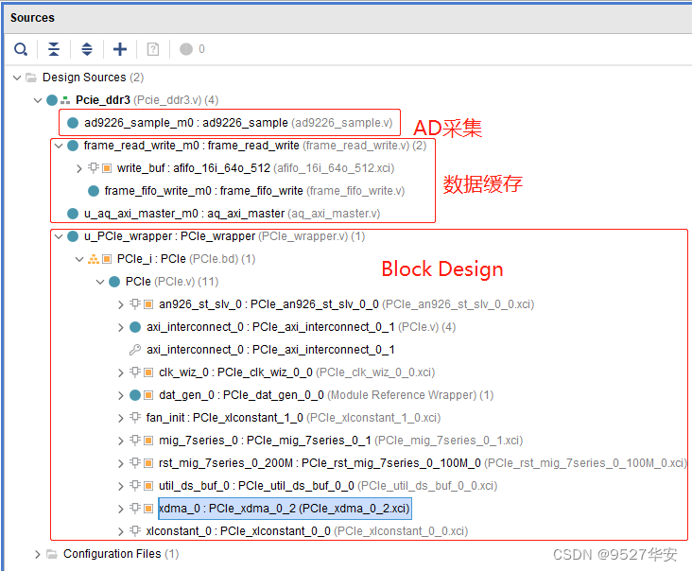692x571 pixels.
Task: Click the Design Sources folder icon
Action: (31, 78)
